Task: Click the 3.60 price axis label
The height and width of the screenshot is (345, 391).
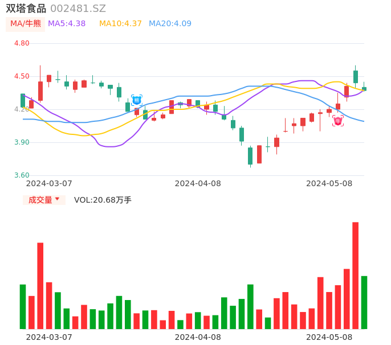Action: pyautogui.click(x=22, y=175)
